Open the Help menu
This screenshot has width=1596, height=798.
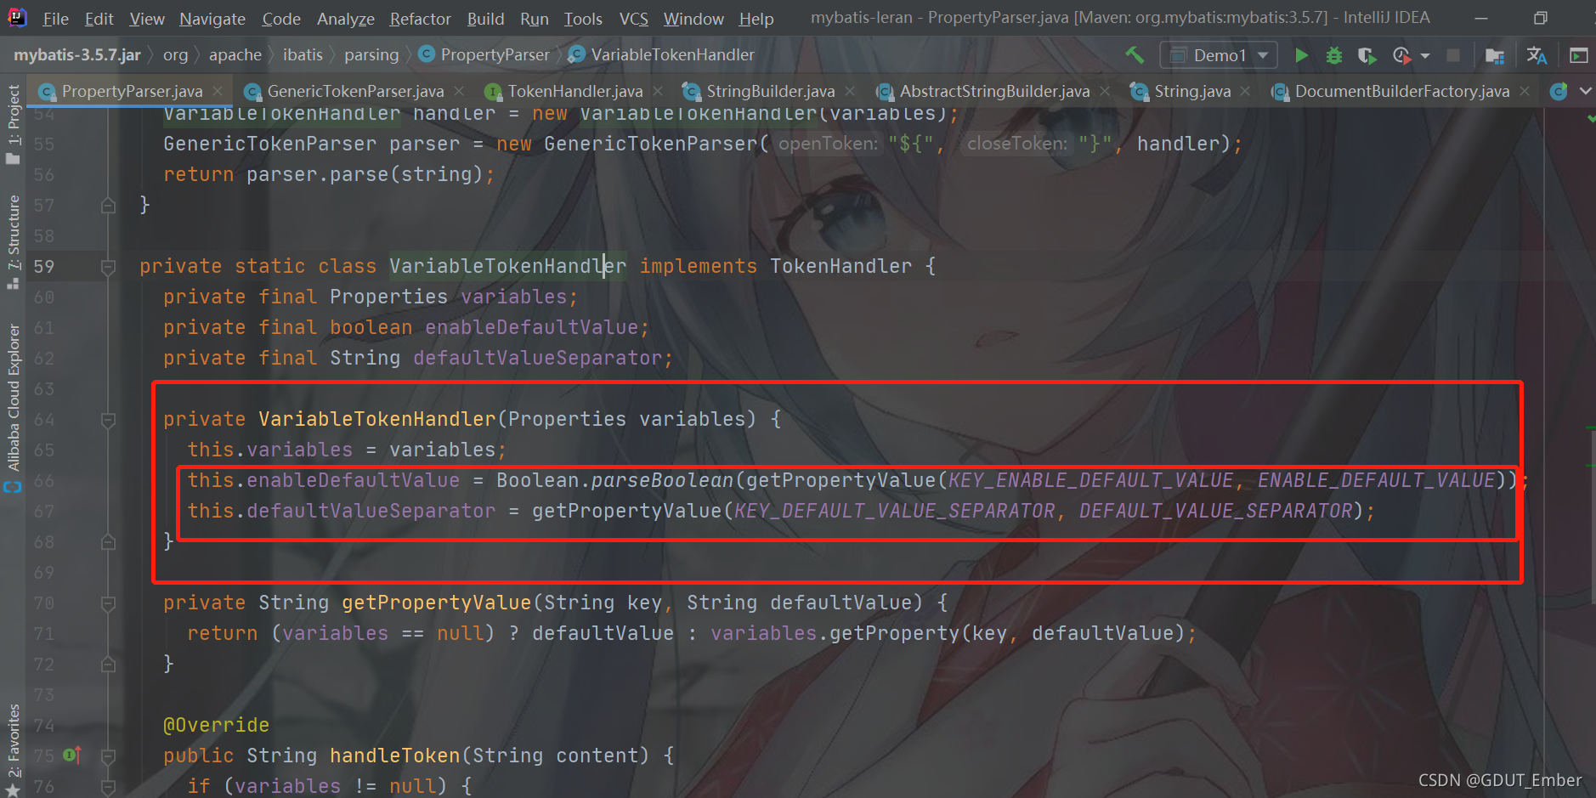click(x=756, y=19)
